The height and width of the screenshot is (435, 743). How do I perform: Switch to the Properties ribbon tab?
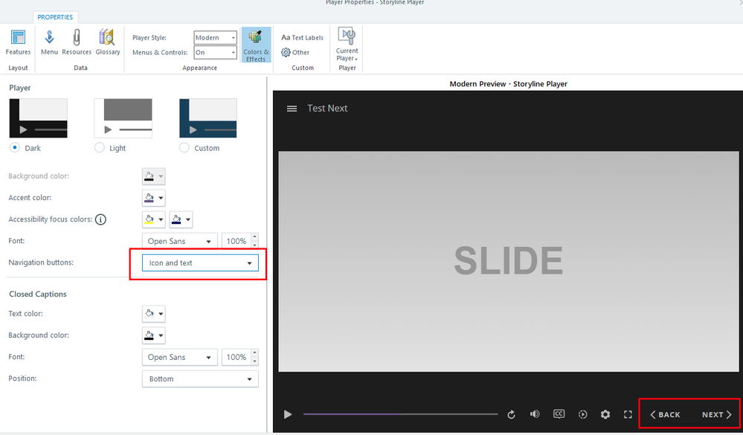tap(55, 17)
